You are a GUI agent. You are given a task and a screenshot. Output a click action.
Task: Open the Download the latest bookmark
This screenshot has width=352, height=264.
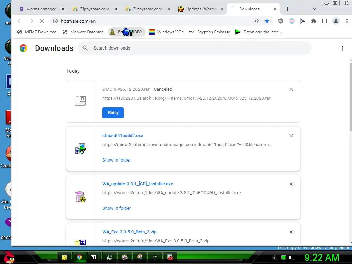pyautogui.click(x=258, y=32)
